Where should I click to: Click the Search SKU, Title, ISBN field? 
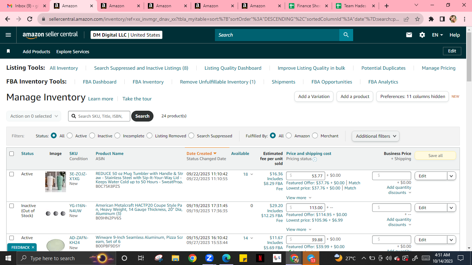pyautogui.click(x=100, y=116)
